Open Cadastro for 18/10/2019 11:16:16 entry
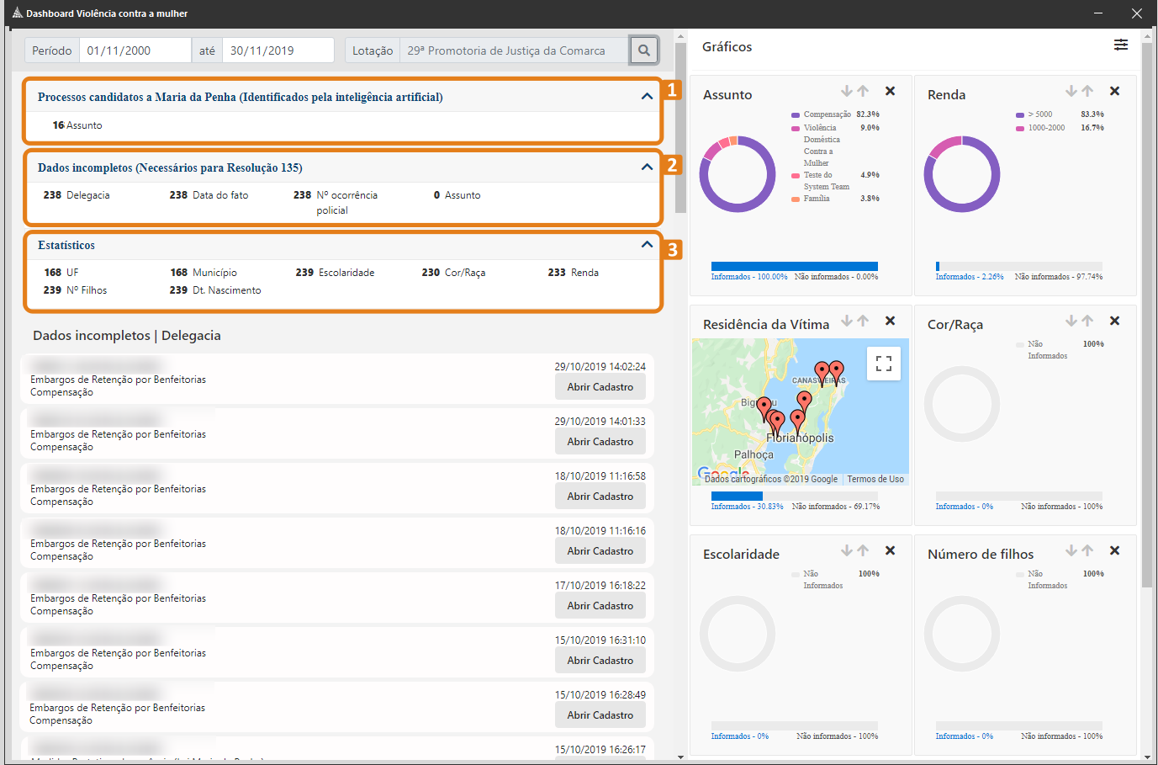The height and width of the screenshot is (765, 1158). 600,551
